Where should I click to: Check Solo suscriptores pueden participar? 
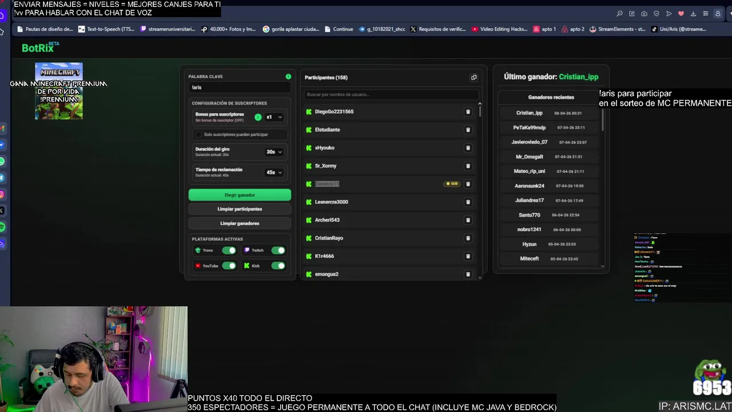click(x=198, y=134)
